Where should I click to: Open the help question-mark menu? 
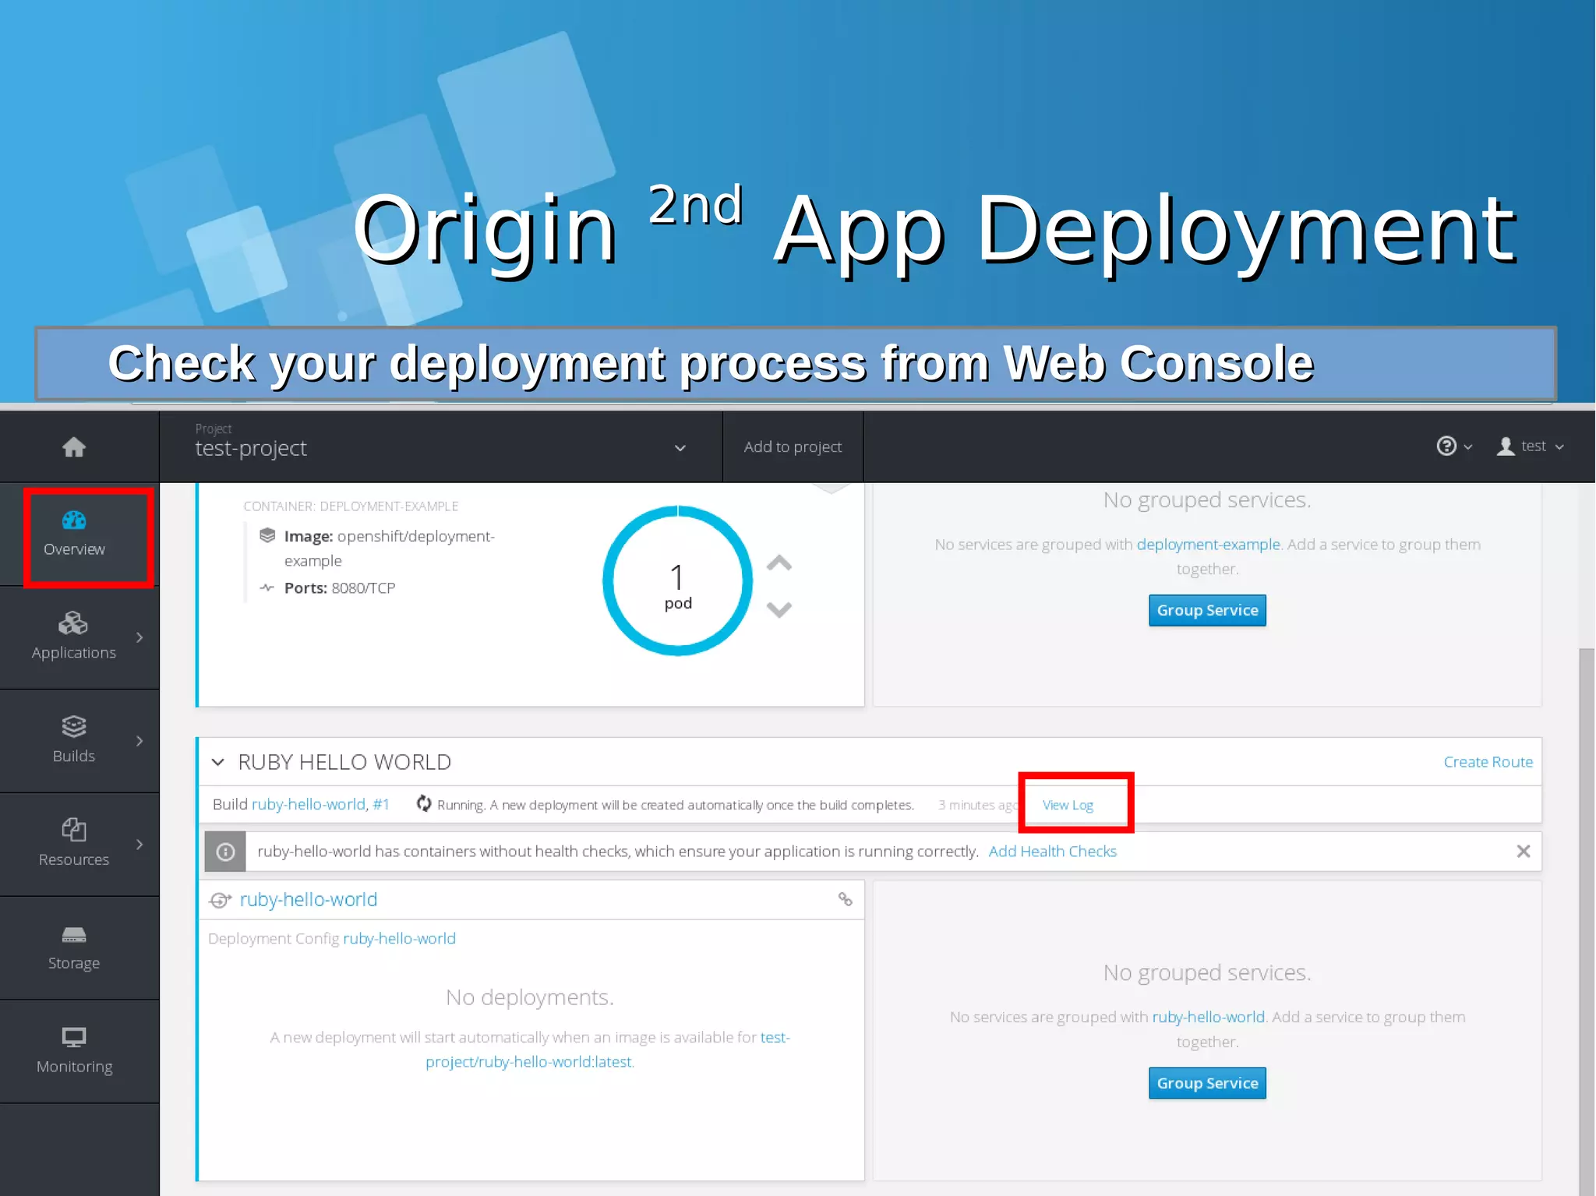[x=1446, y=446]
